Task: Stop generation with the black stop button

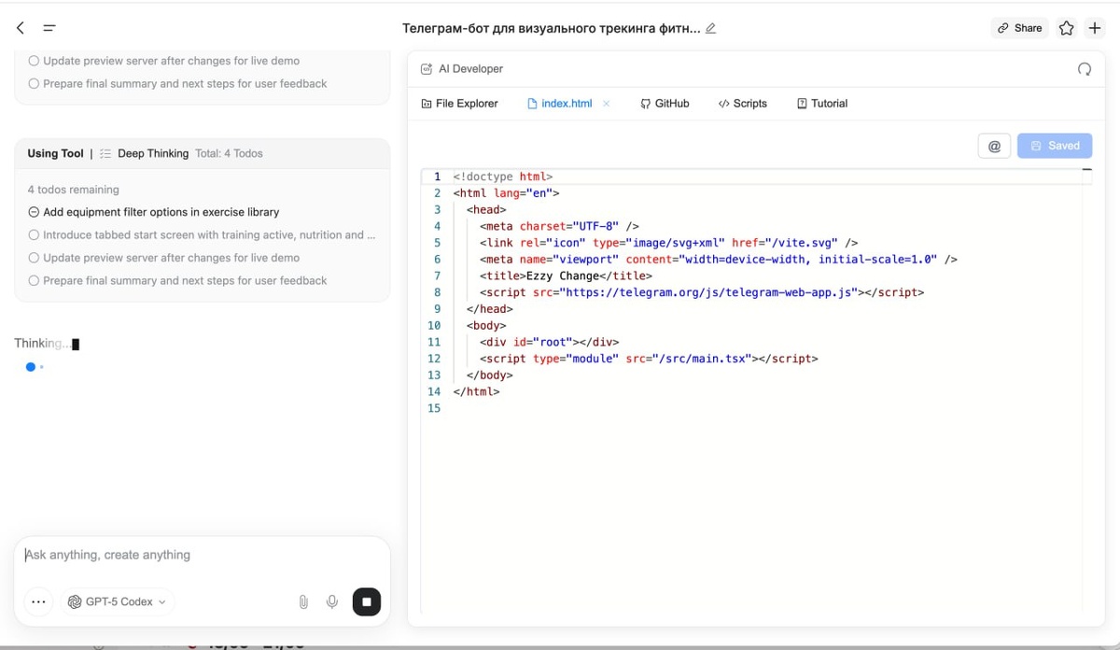Action: pos(366,602)
